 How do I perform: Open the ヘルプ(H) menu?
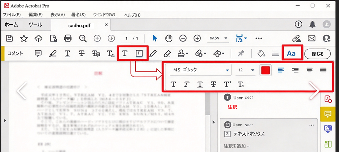point(132,15)
